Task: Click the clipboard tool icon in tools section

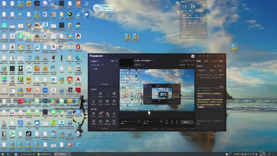Action: coord(93,114)
